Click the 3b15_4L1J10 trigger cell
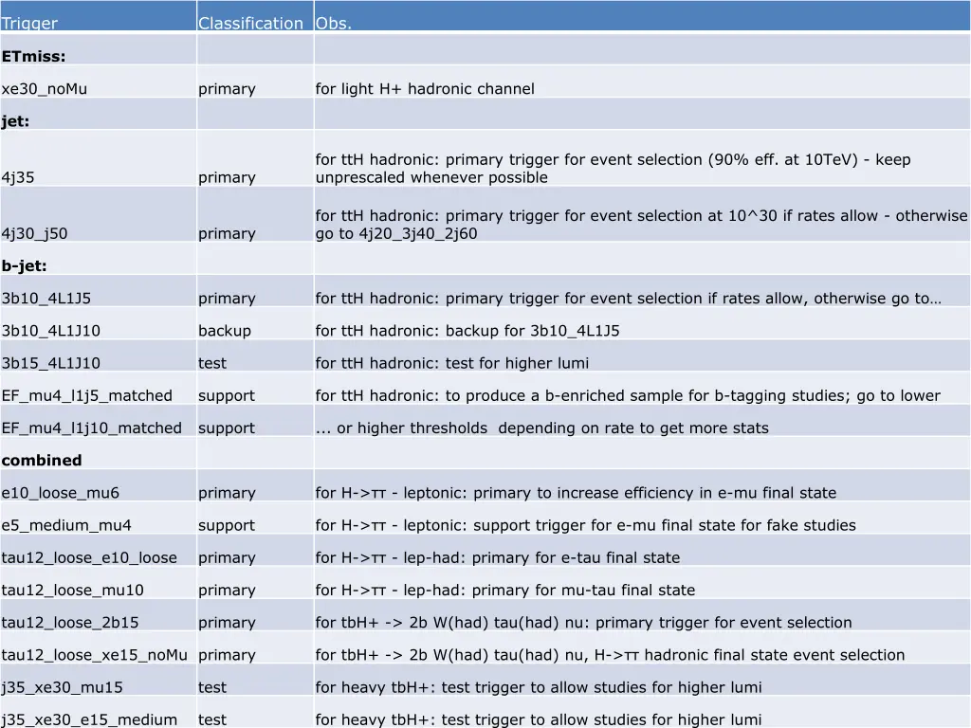The width and height of the screenshot is (971, 728). 98,355
